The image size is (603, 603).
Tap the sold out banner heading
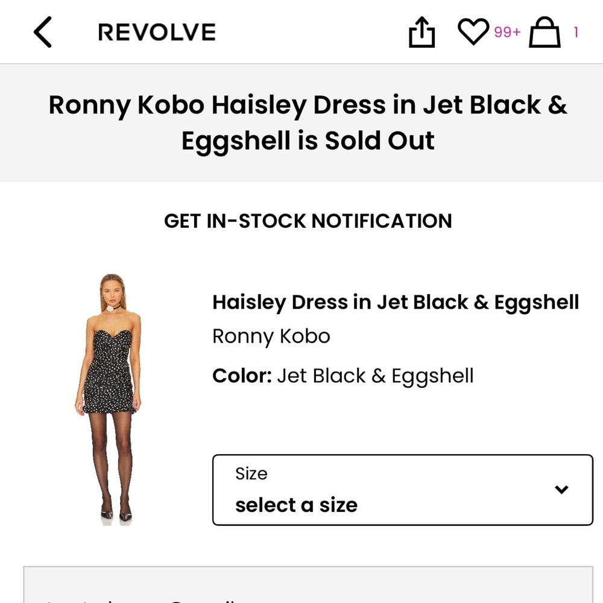[x=308, y=123]
